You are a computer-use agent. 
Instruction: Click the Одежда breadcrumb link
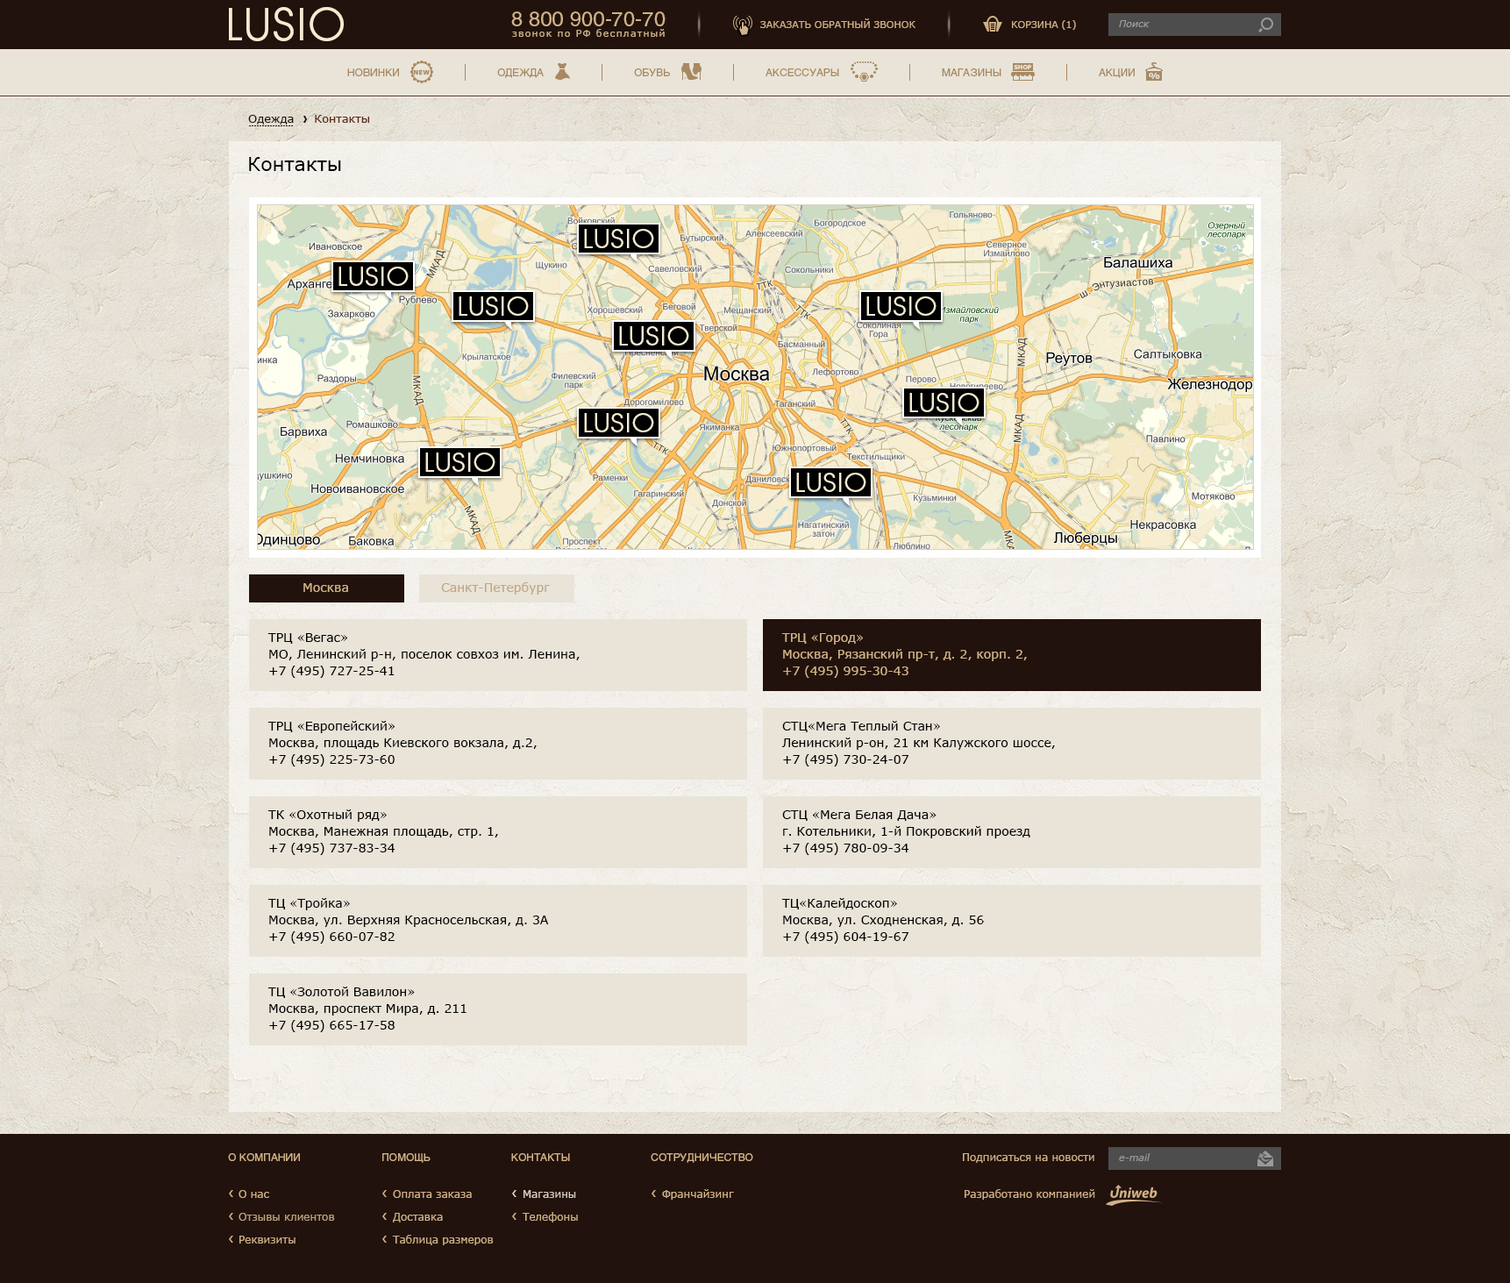pyautogui.click(x=271, y=119)
